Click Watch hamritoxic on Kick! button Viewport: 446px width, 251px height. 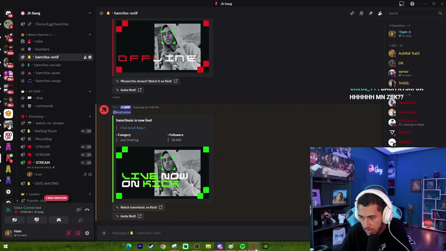pyautogui.click(x=139, y=207)
